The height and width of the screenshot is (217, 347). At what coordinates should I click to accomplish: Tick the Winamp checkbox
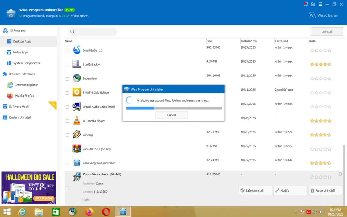click(x=67, y=135)
